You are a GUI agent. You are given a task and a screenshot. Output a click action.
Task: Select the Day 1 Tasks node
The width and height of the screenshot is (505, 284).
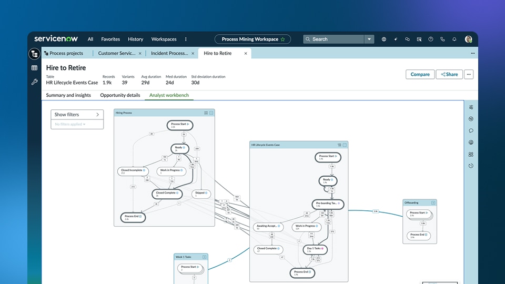pyautogui.click(x=315, y=249)
